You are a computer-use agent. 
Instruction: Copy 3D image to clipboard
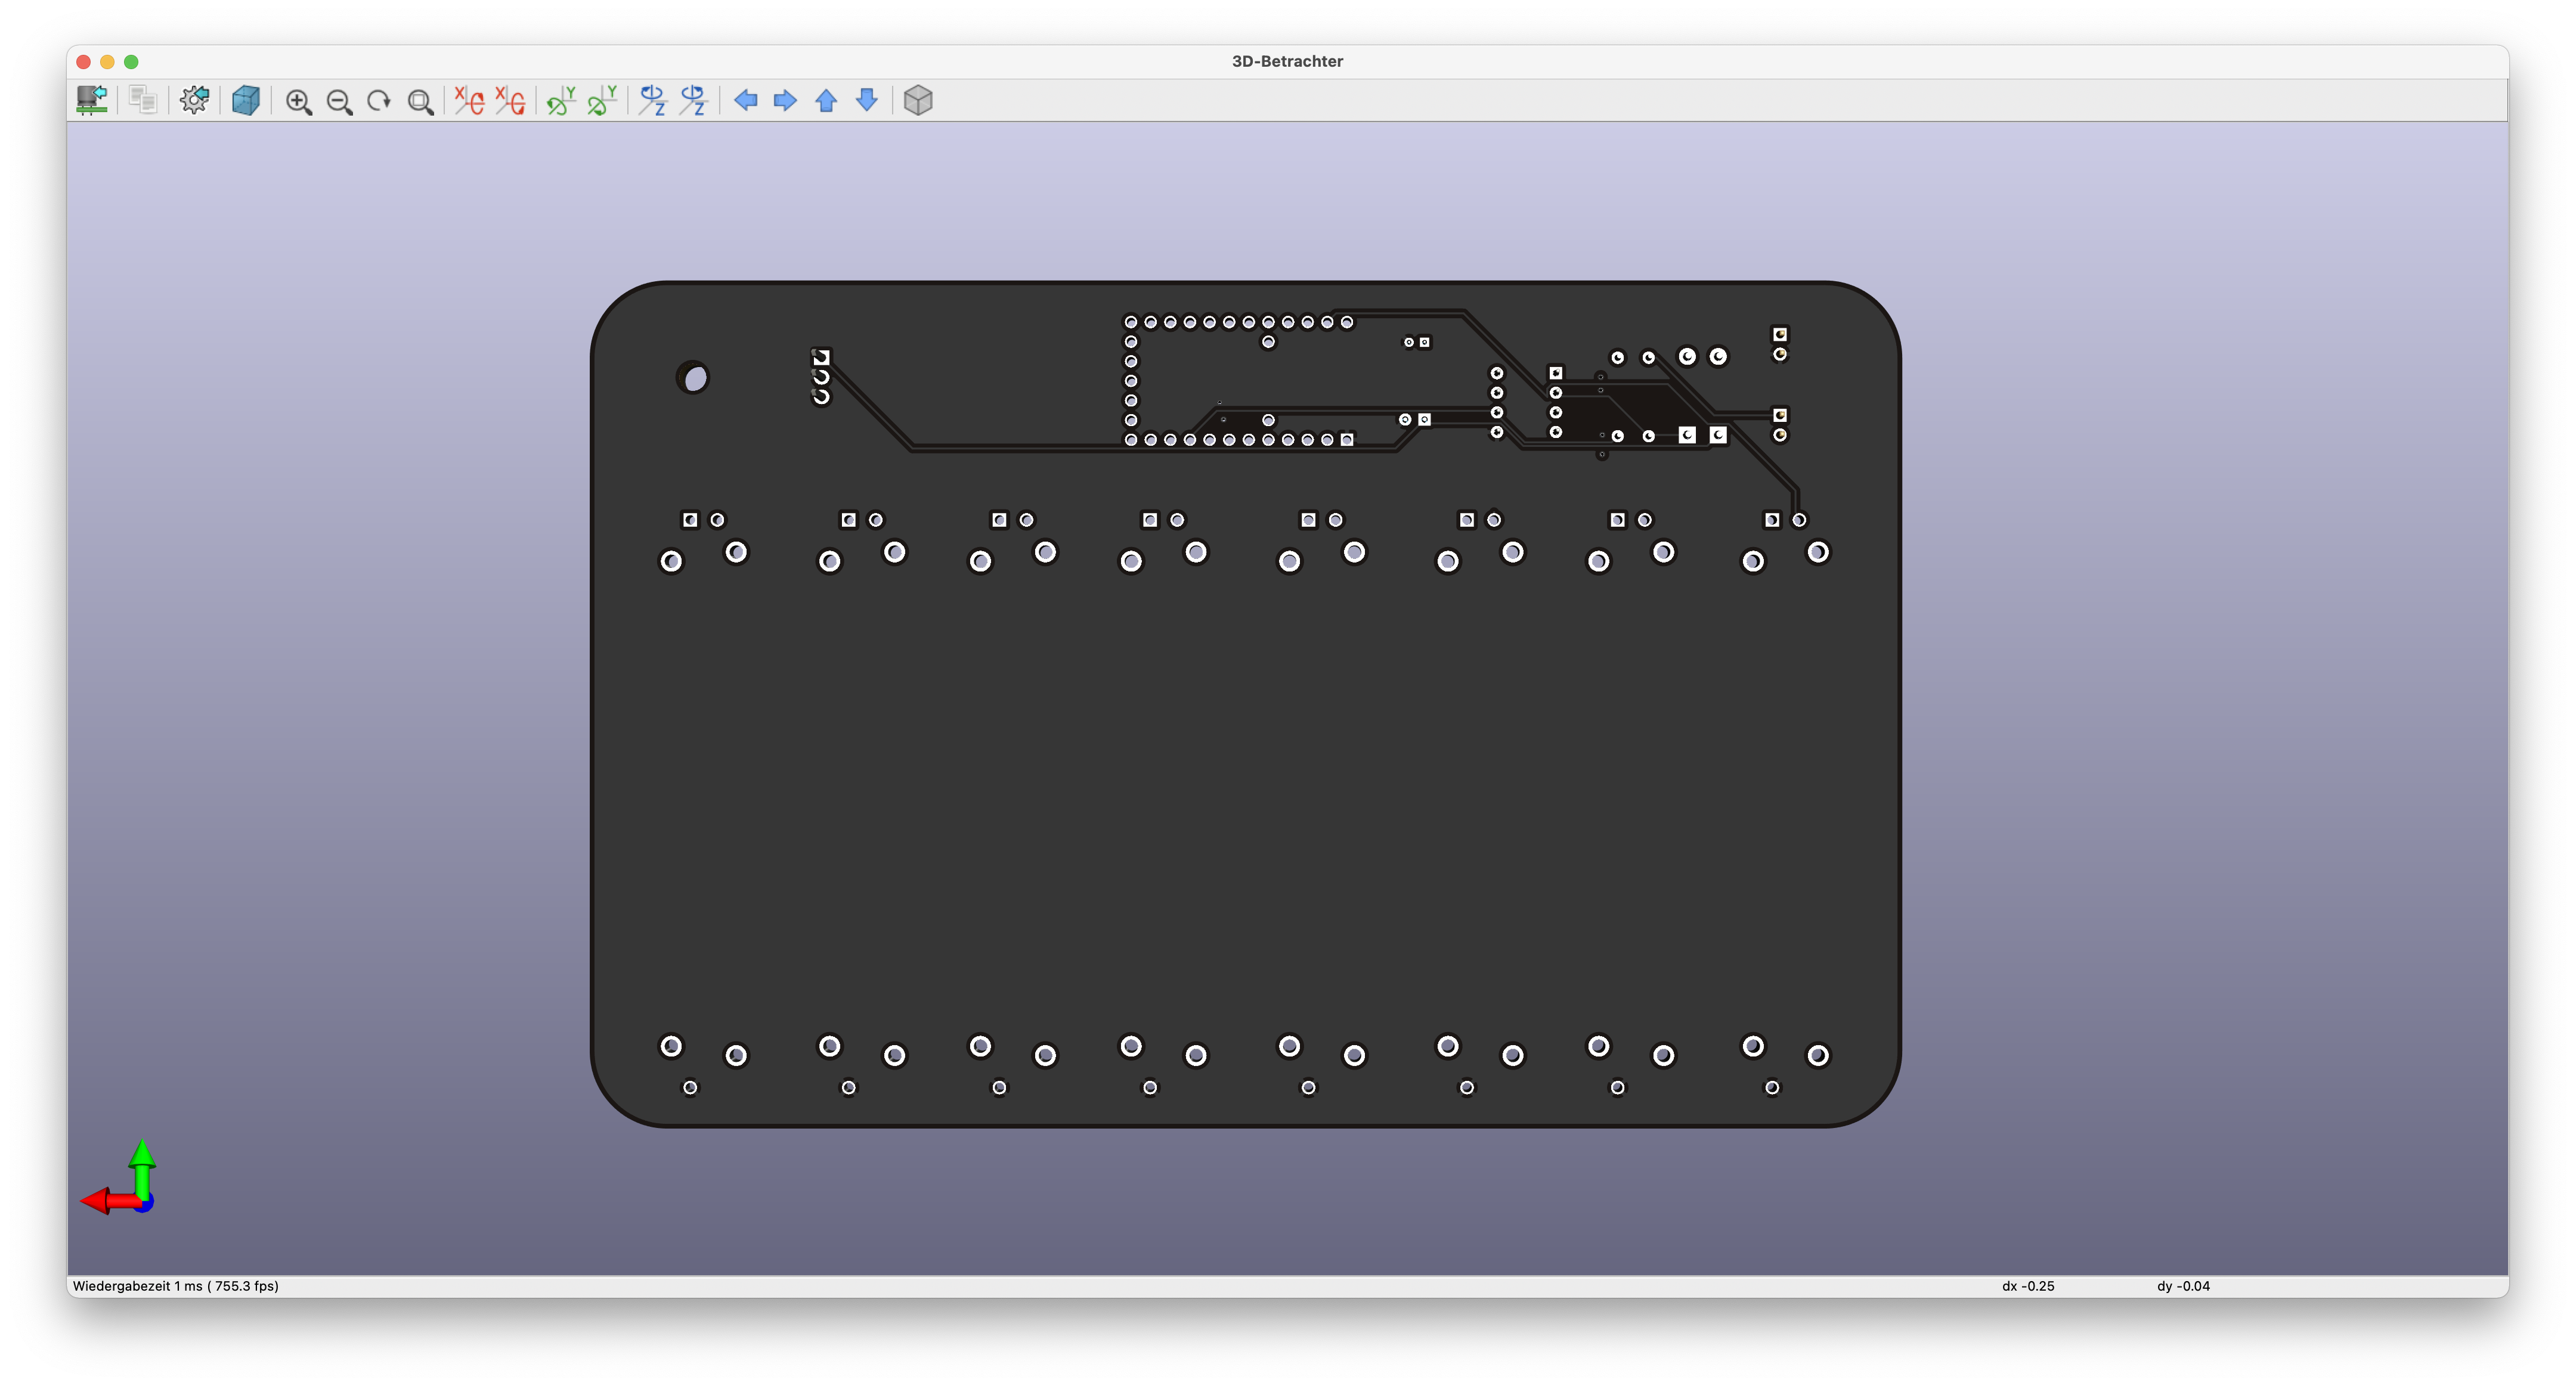(143, 100)
